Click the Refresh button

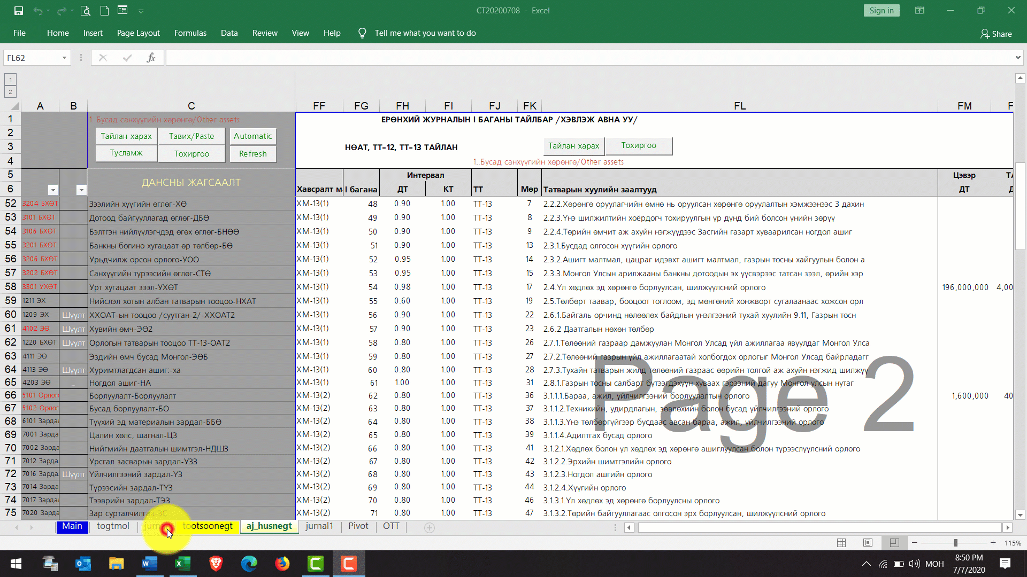click(252, 154)
